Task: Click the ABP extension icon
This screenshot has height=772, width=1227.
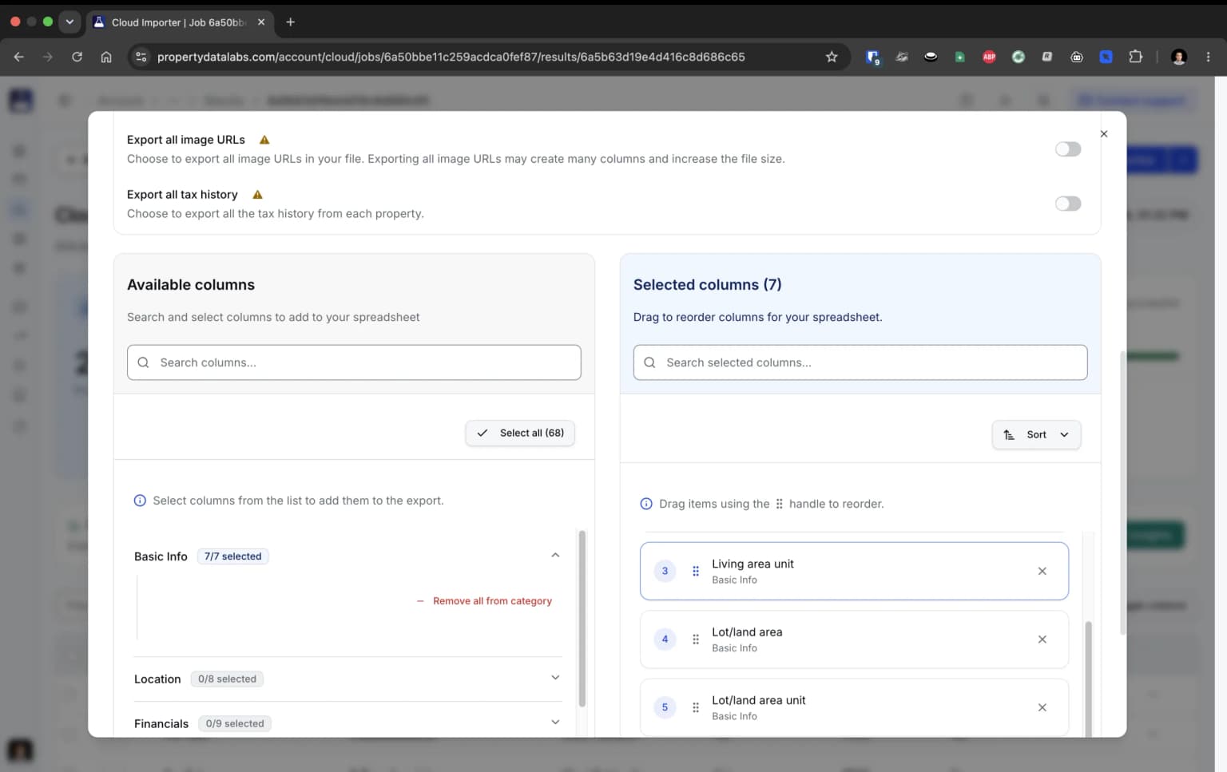Action: [989, 57]
